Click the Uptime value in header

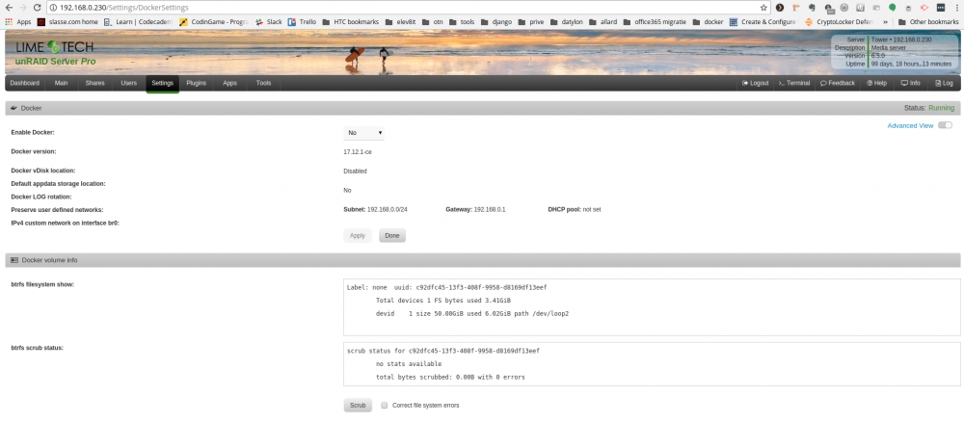tap(911, 64)
